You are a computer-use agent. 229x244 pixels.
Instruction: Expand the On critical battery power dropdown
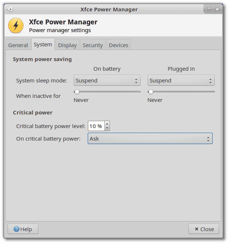tap(150, 138)
